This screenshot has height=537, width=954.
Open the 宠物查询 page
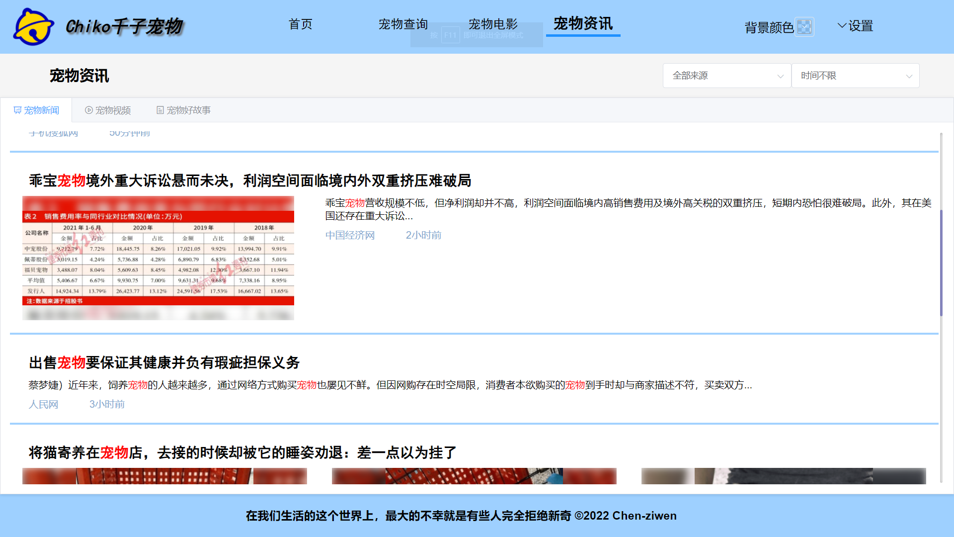pyautogui.click(x=403, y=24)
